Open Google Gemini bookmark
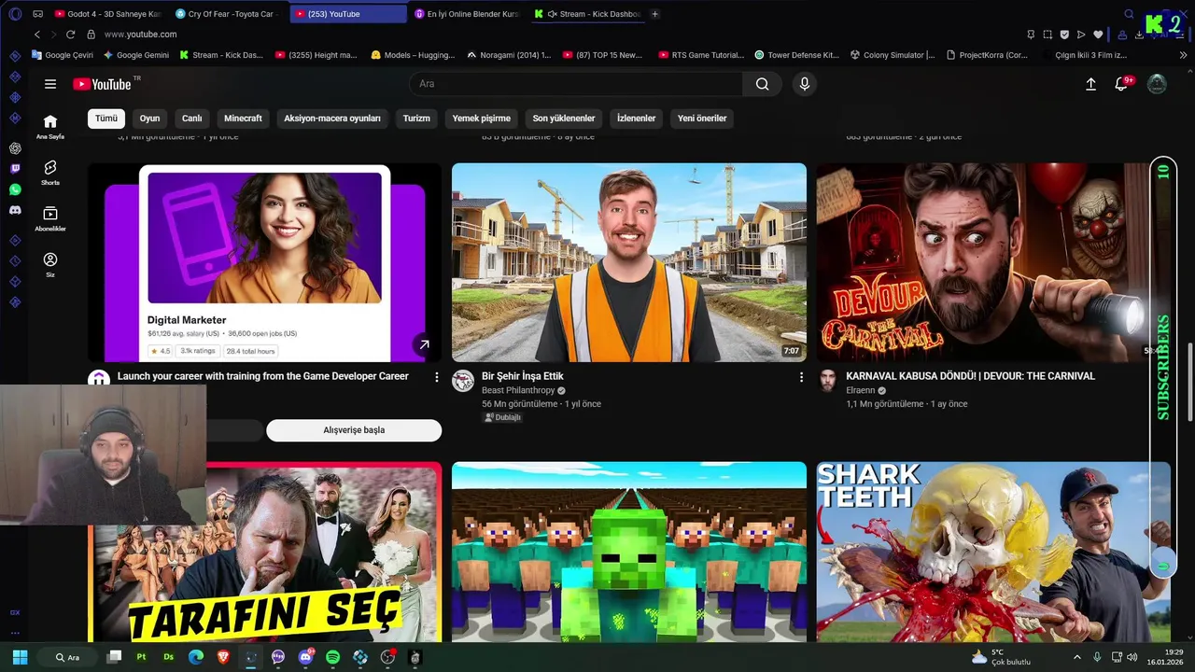This screenshot has width=1195, height=672. [136, 55]
